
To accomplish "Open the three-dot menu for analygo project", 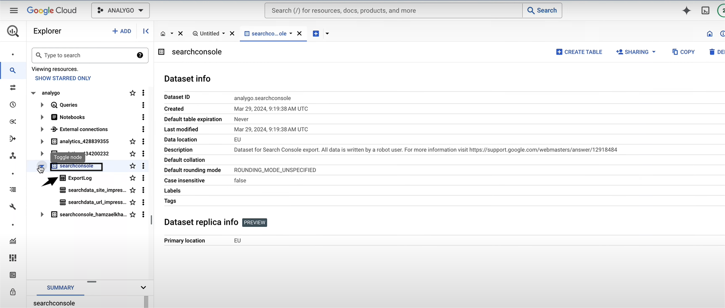I will click(143, 93).
